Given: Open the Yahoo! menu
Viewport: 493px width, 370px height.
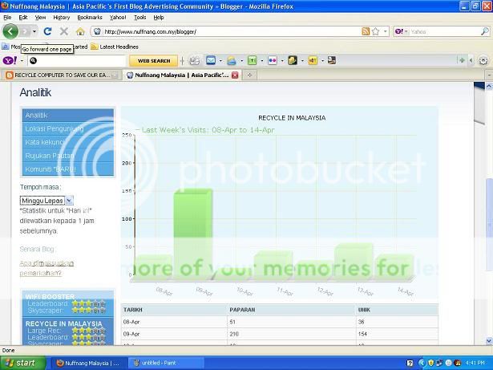Looking at the screenshot, I should pos(118,18).
